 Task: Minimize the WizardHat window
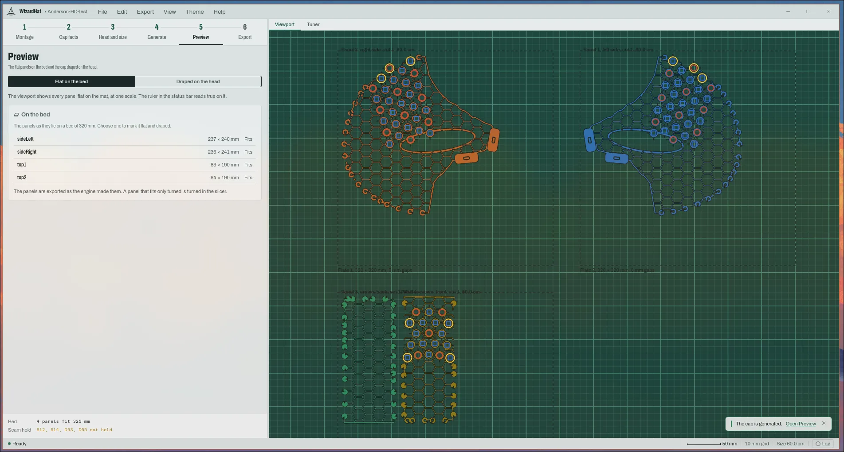788,12
